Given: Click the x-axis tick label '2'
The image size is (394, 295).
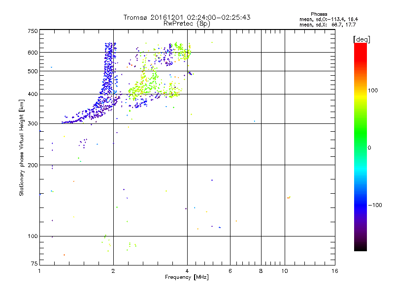Looking at the screenshot, I should coord(113,271).
